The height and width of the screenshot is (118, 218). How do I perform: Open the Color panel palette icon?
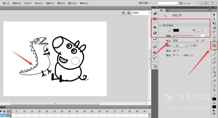point(155,13)
